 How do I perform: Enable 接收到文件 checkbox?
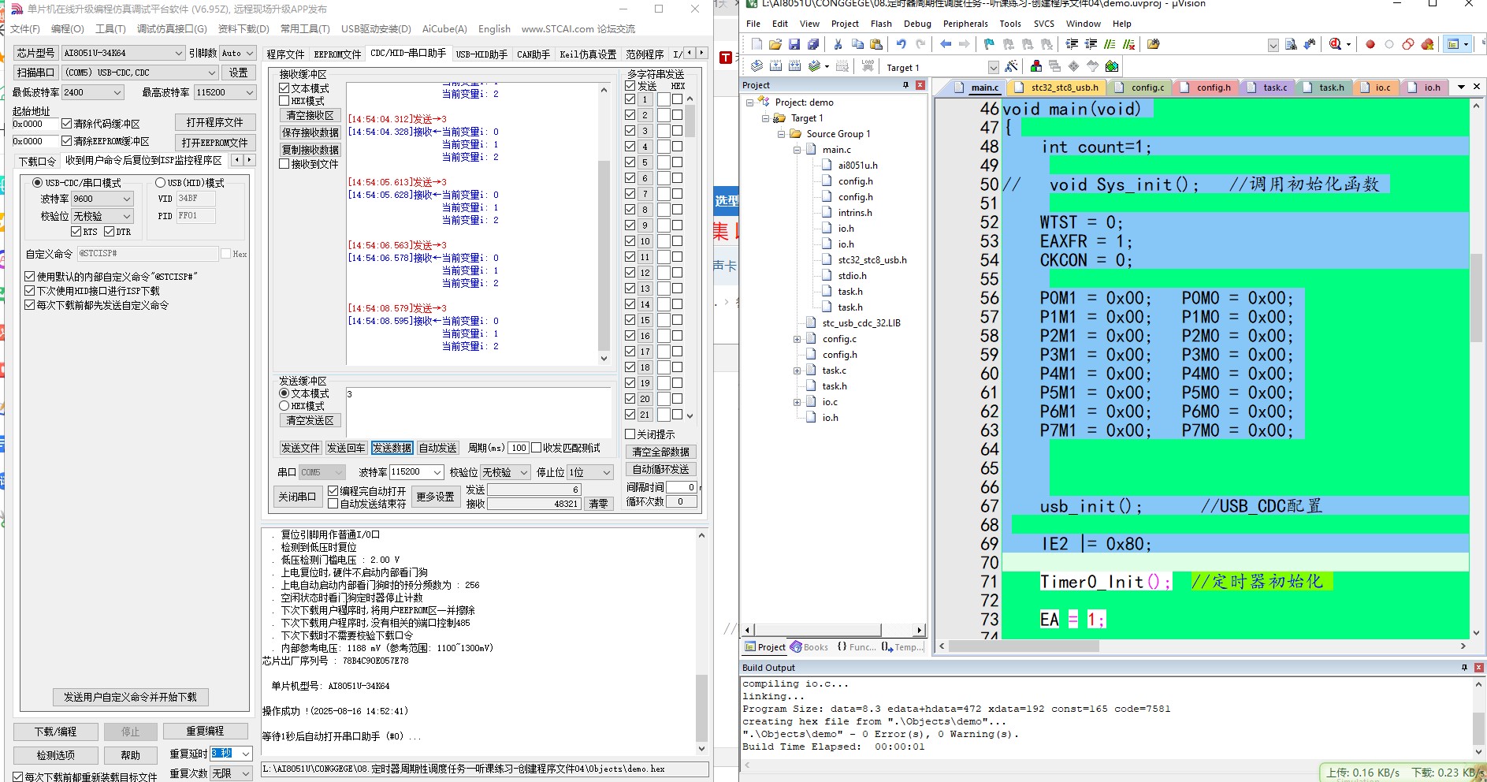pyautogui.click(x=284, y=164)
